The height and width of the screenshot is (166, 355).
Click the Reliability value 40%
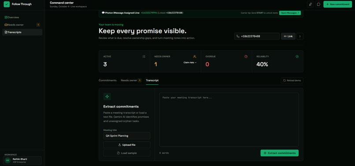pos(262,65)
